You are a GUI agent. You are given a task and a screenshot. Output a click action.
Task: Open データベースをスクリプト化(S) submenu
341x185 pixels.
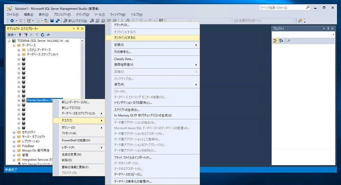(x=79, y=113)
